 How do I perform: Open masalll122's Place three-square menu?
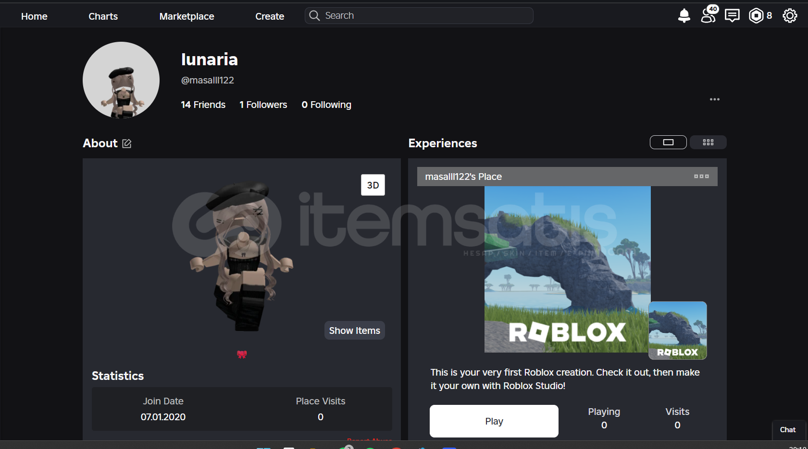tap(701, 177)
